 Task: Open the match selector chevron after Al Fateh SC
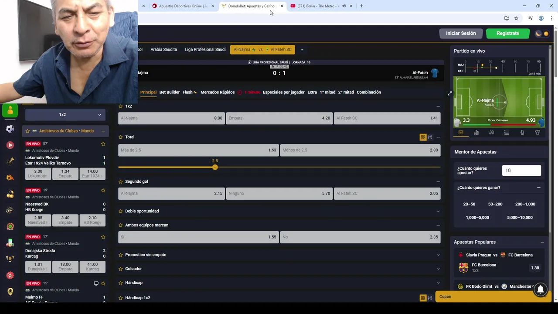click(302, 50)
